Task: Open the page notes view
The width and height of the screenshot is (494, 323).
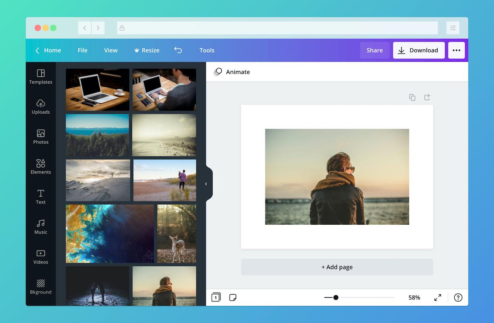Action: pyautogui.click(x=233, y=297)
